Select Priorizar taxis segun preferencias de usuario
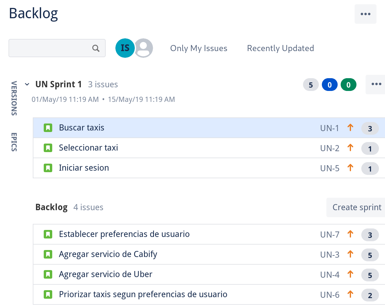 pos(143,294)
